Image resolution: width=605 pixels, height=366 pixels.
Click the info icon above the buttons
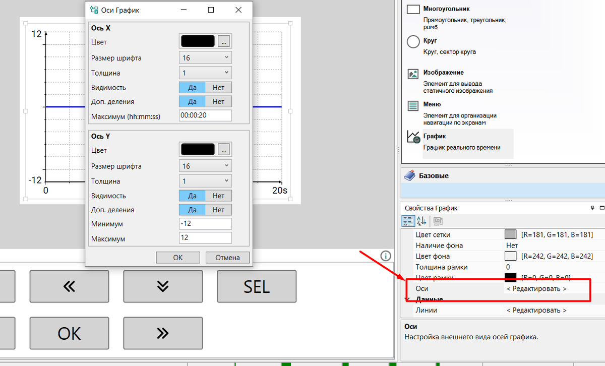386,256
